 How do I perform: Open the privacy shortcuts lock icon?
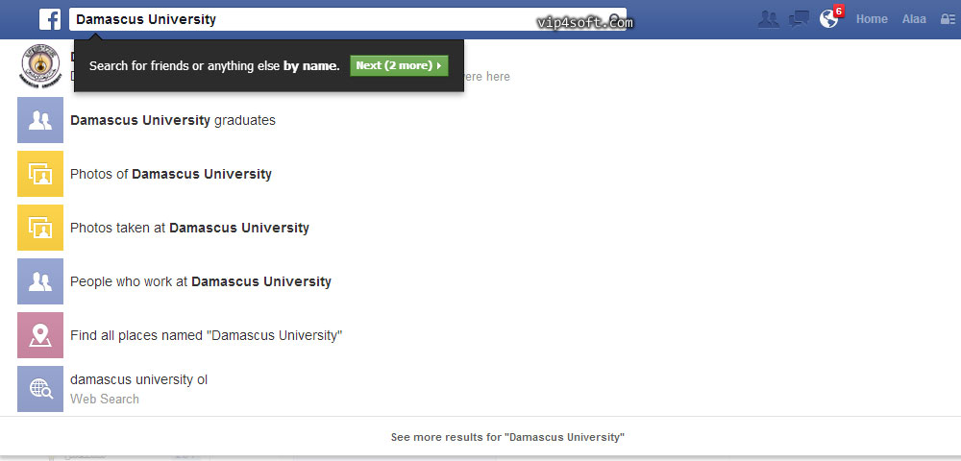(948, 19)
